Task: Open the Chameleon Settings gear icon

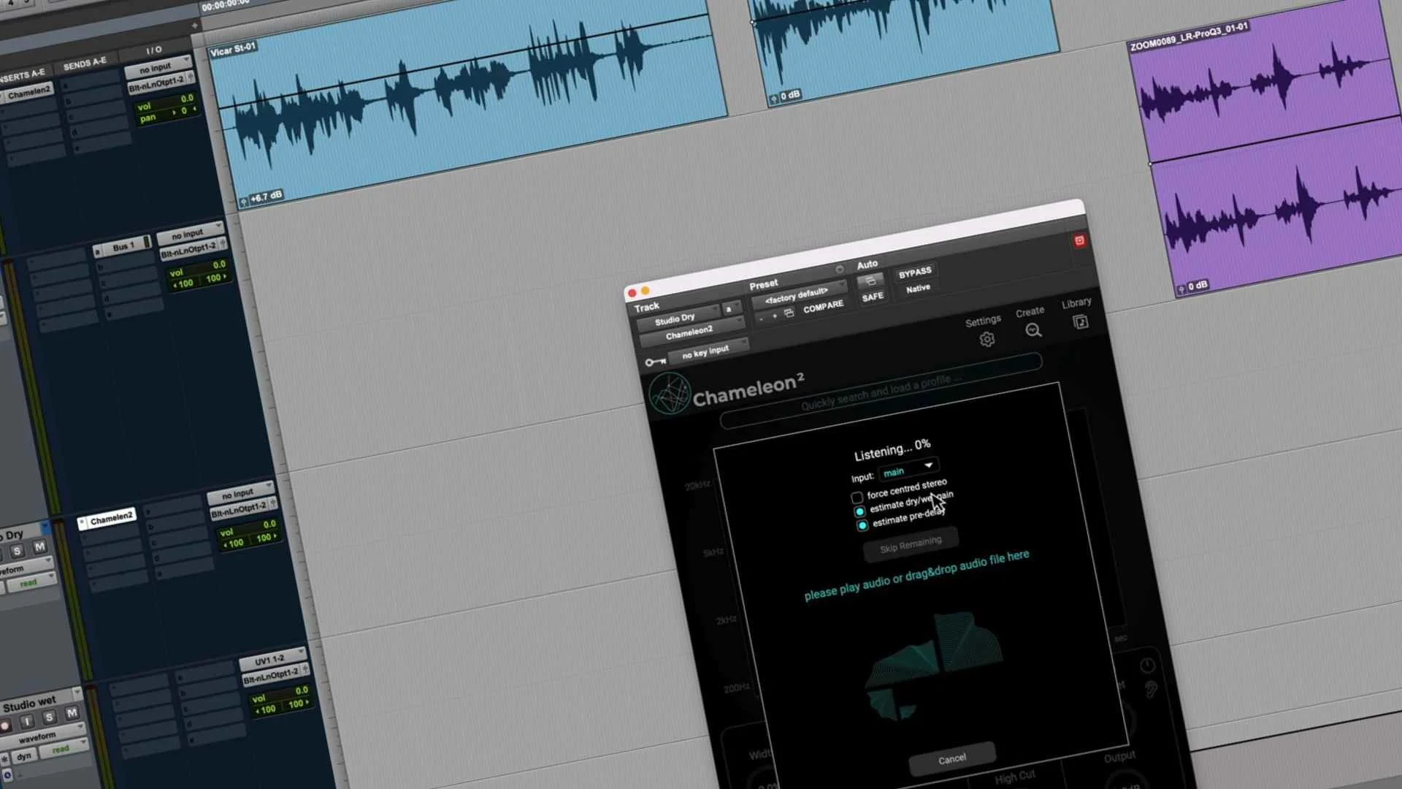Action: pos(987,340)
